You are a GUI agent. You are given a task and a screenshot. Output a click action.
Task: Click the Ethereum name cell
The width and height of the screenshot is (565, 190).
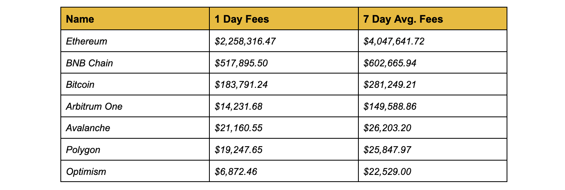[135, 41]
